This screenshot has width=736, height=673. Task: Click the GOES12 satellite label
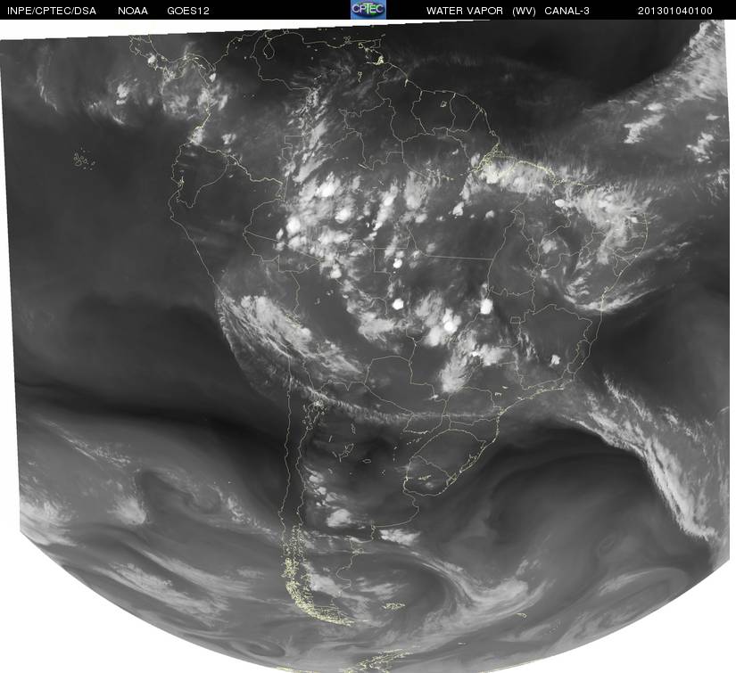pyautogui.click(x=188, y=11)
